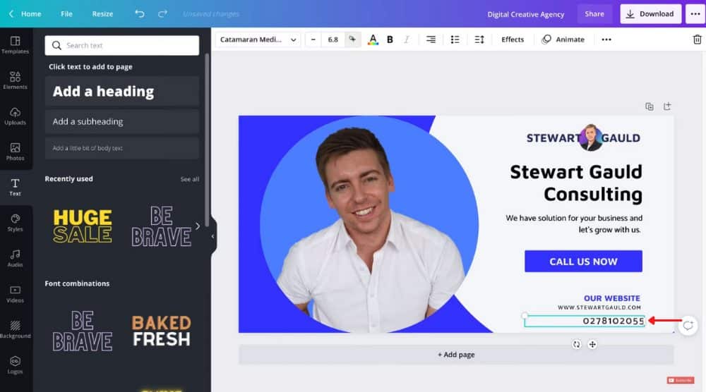Image resolution: width=706 pixels, height=392 pixels.
Task: Decrease font size with minus button
Action: pyautogui.click(x=313, y=39)
